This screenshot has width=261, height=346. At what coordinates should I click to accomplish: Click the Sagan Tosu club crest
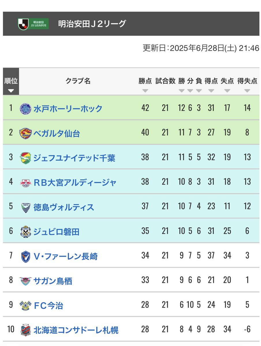(x=25, y=281)
